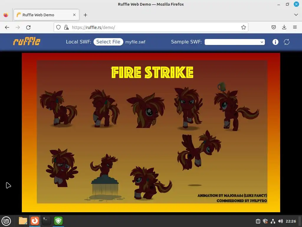Click the Ruffle logo

point(27,42)
